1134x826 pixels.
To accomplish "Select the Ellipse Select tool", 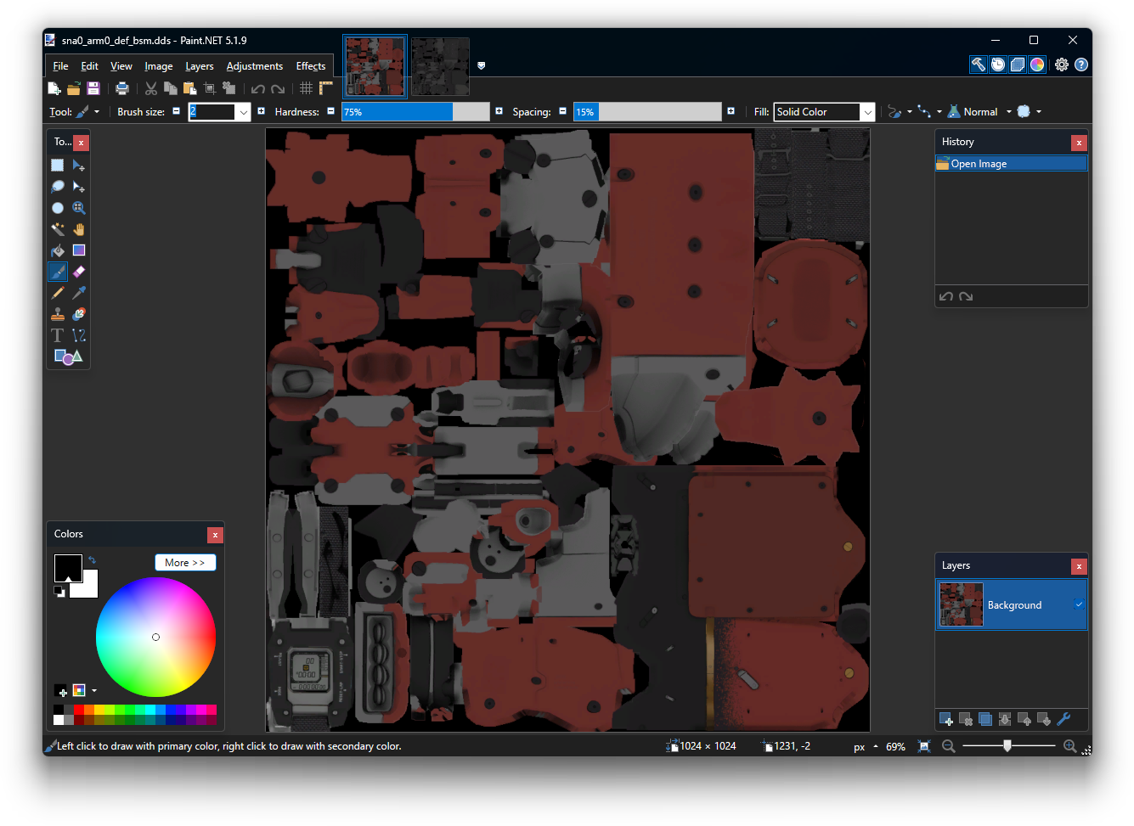I will (58, 208).
